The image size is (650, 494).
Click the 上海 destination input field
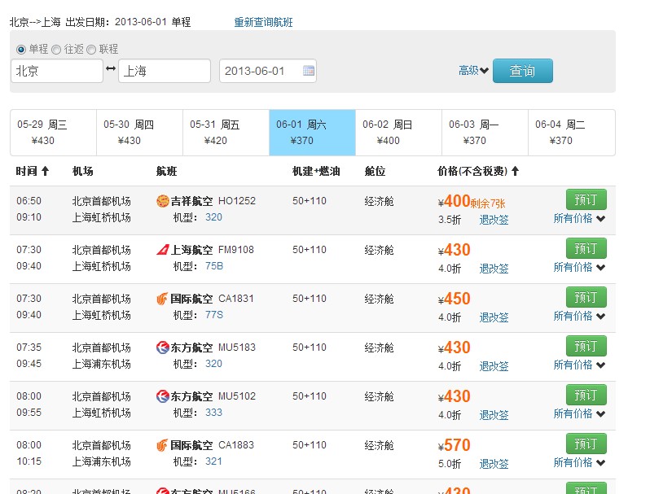[x=164, y=71]
